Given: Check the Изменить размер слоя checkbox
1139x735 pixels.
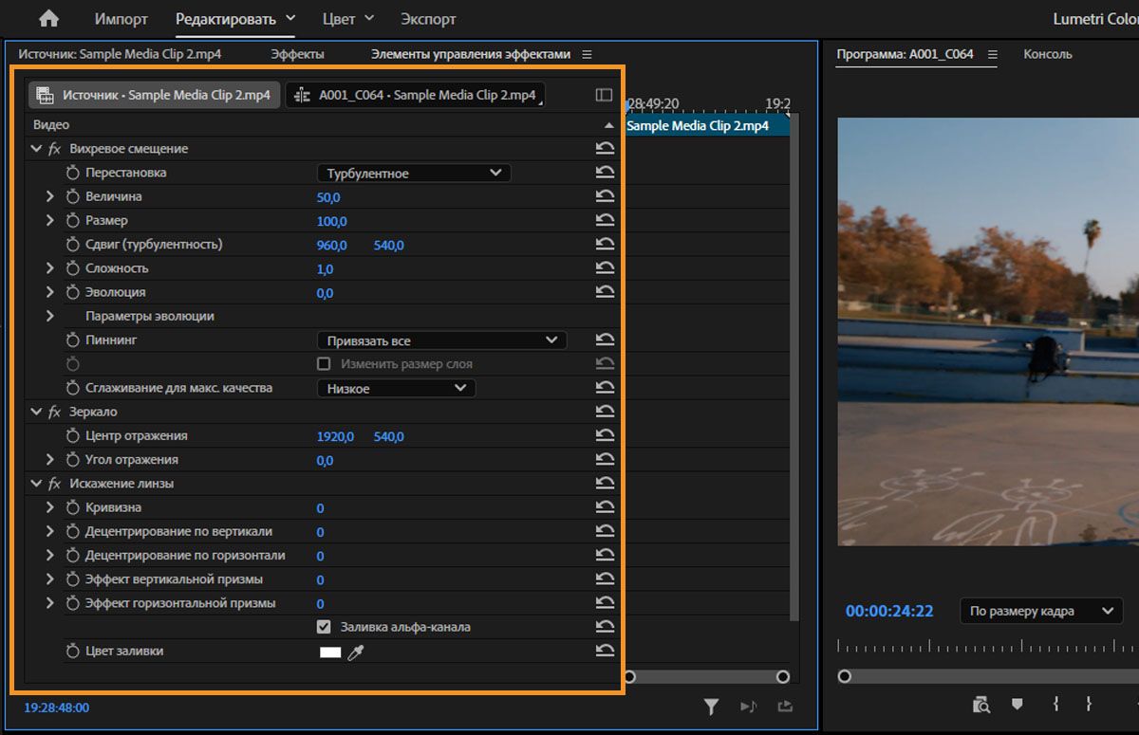Looking at the screenshot, I should tap(324, 364).
